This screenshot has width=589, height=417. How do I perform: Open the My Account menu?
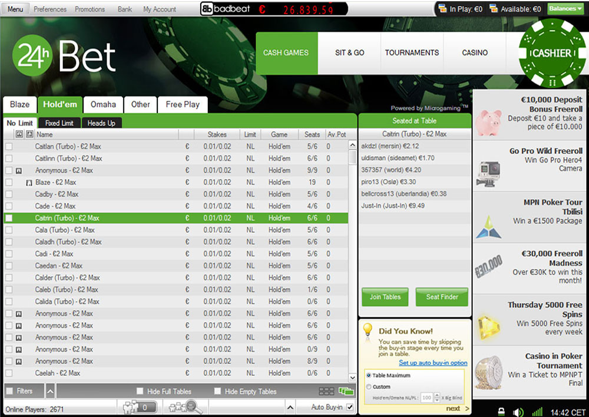coord(159,9)
